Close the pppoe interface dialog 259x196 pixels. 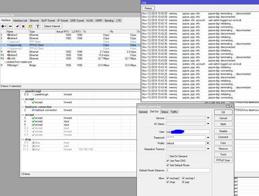(231, 106)
